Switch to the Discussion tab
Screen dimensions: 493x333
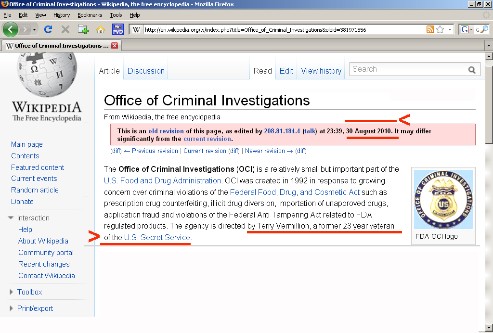[x=146, y=71]
